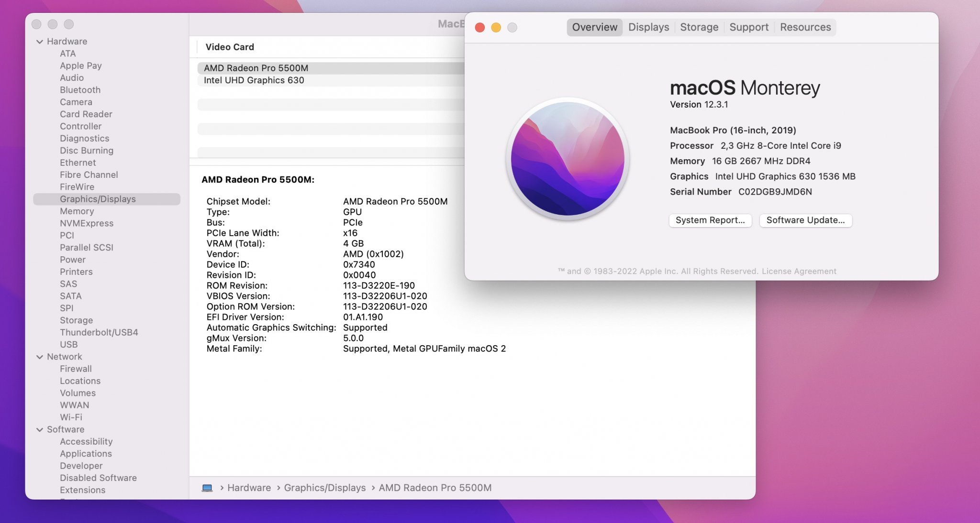Open Applications under Software
This screenshot has width=980, height=523.
[86, 454]
